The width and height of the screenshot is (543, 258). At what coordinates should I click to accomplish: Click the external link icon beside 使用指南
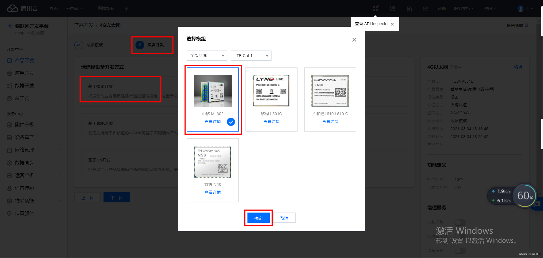526,25
